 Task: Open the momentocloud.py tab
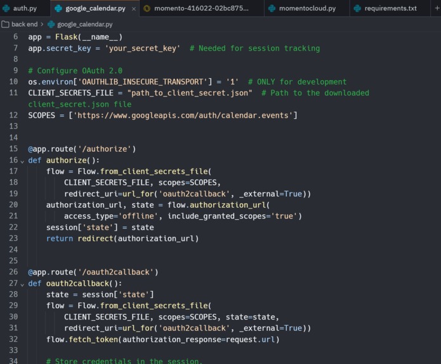pos(307,8)
